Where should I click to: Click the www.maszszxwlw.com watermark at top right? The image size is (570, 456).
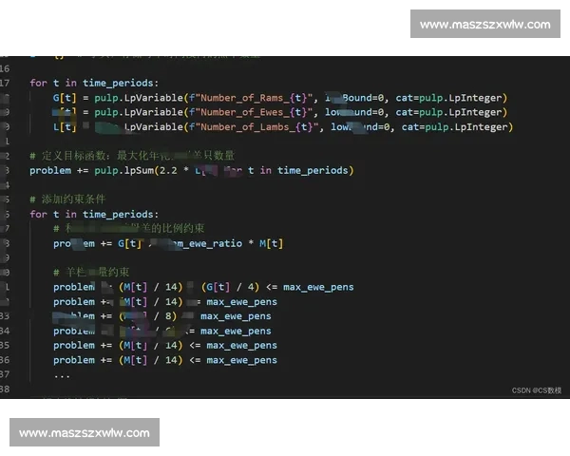pos(485,24)
